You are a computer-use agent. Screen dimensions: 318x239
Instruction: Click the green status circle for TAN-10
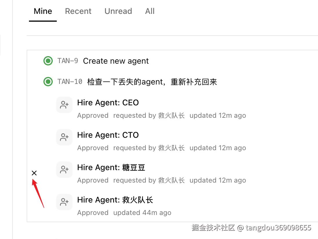(48, 82)
